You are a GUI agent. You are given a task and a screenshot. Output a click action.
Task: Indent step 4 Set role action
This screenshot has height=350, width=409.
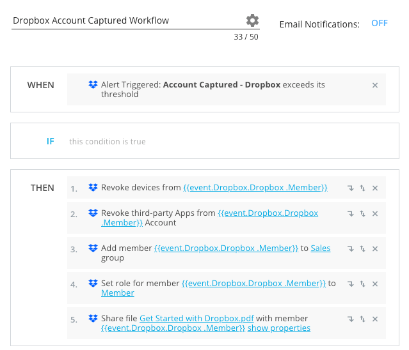tap(351, 284)
